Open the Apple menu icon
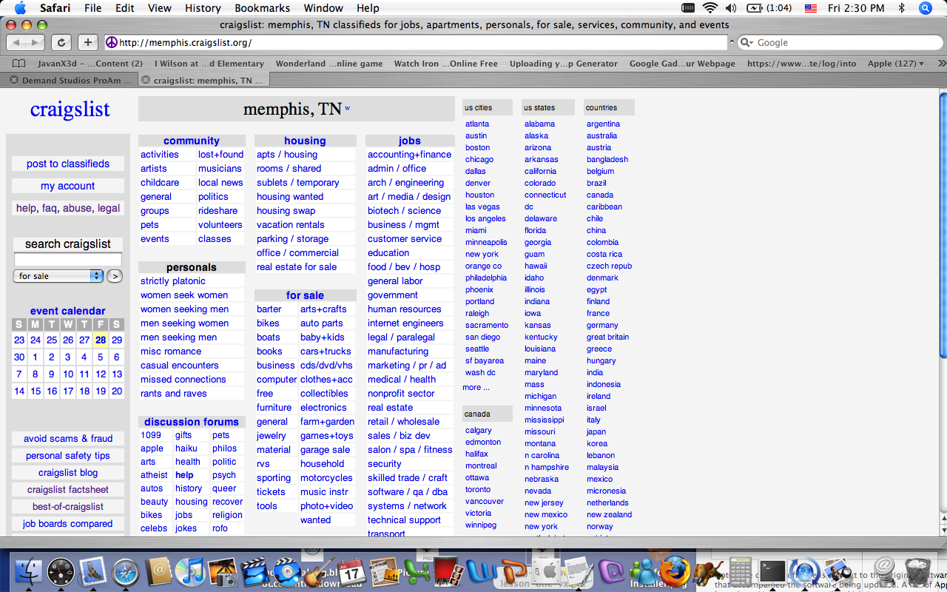Image resolution: width=947 pixels, height=592 pixels. pos(20,8)
